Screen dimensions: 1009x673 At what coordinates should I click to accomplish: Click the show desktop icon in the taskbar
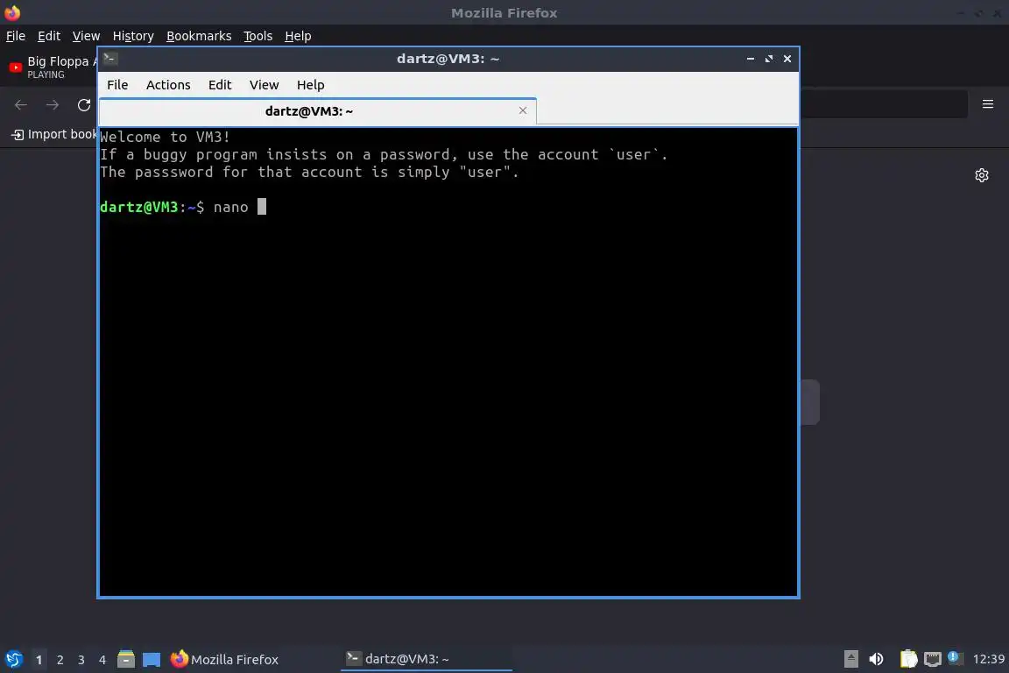click(x=152, y=660)
